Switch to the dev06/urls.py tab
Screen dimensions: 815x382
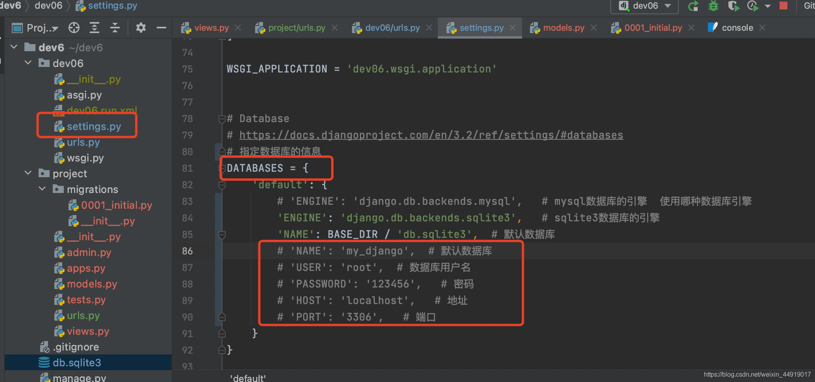(393, 28)
